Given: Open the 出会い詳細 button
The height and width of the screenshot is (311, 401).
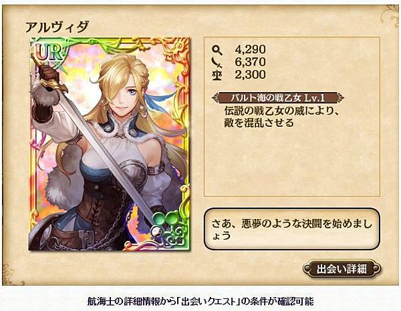Looking at the screenshot, I should 342,269.
